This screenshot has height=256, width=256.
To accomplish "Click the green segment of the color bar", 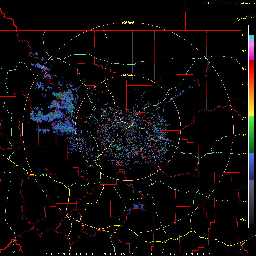I will point(251,134).
